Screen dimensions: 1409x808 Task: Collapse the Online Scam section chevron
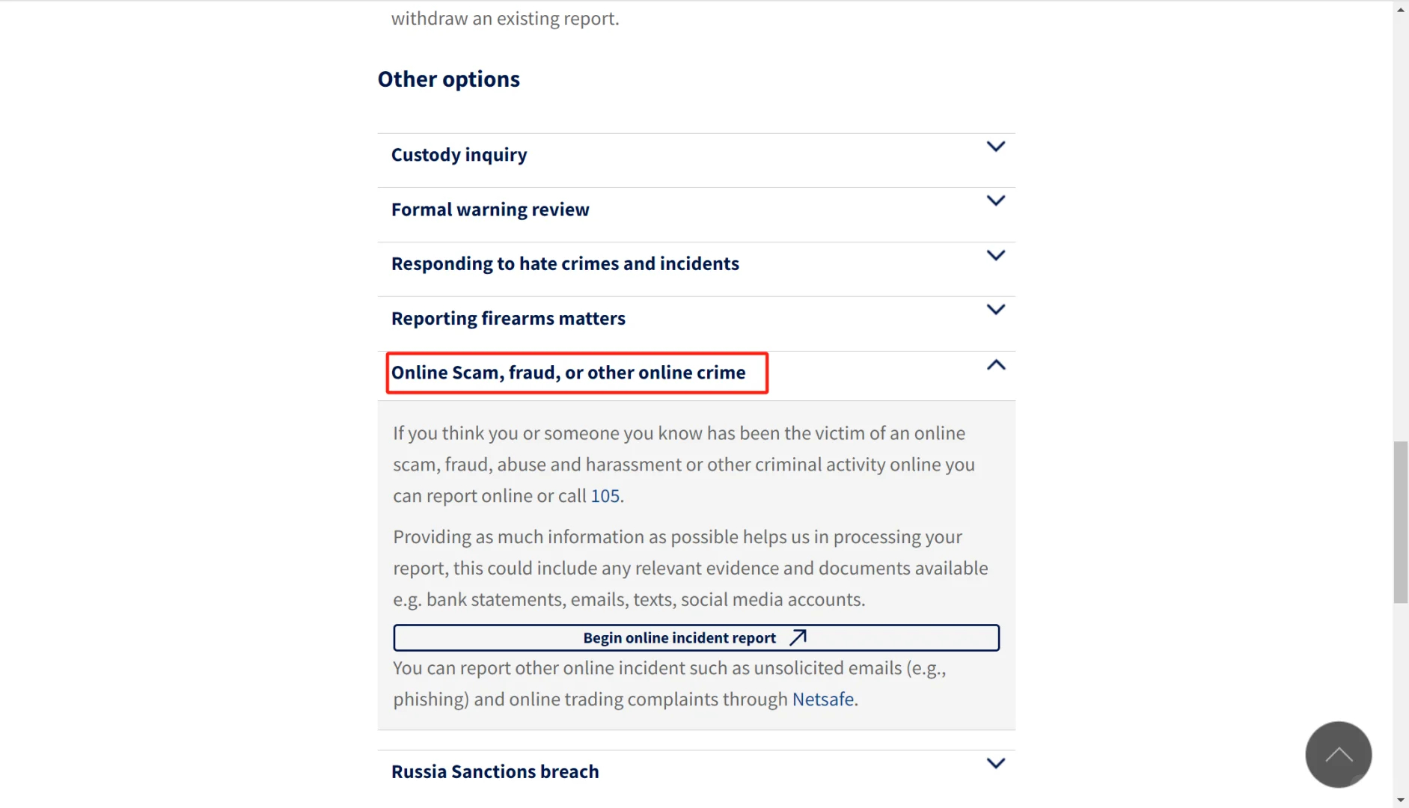tap(995, 365)
